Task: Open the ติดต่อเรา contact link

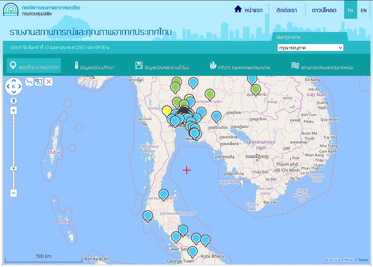Action: click(x=287, y=10)
